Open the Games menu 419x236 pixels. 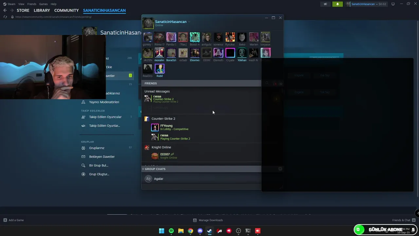click(43, 4)
